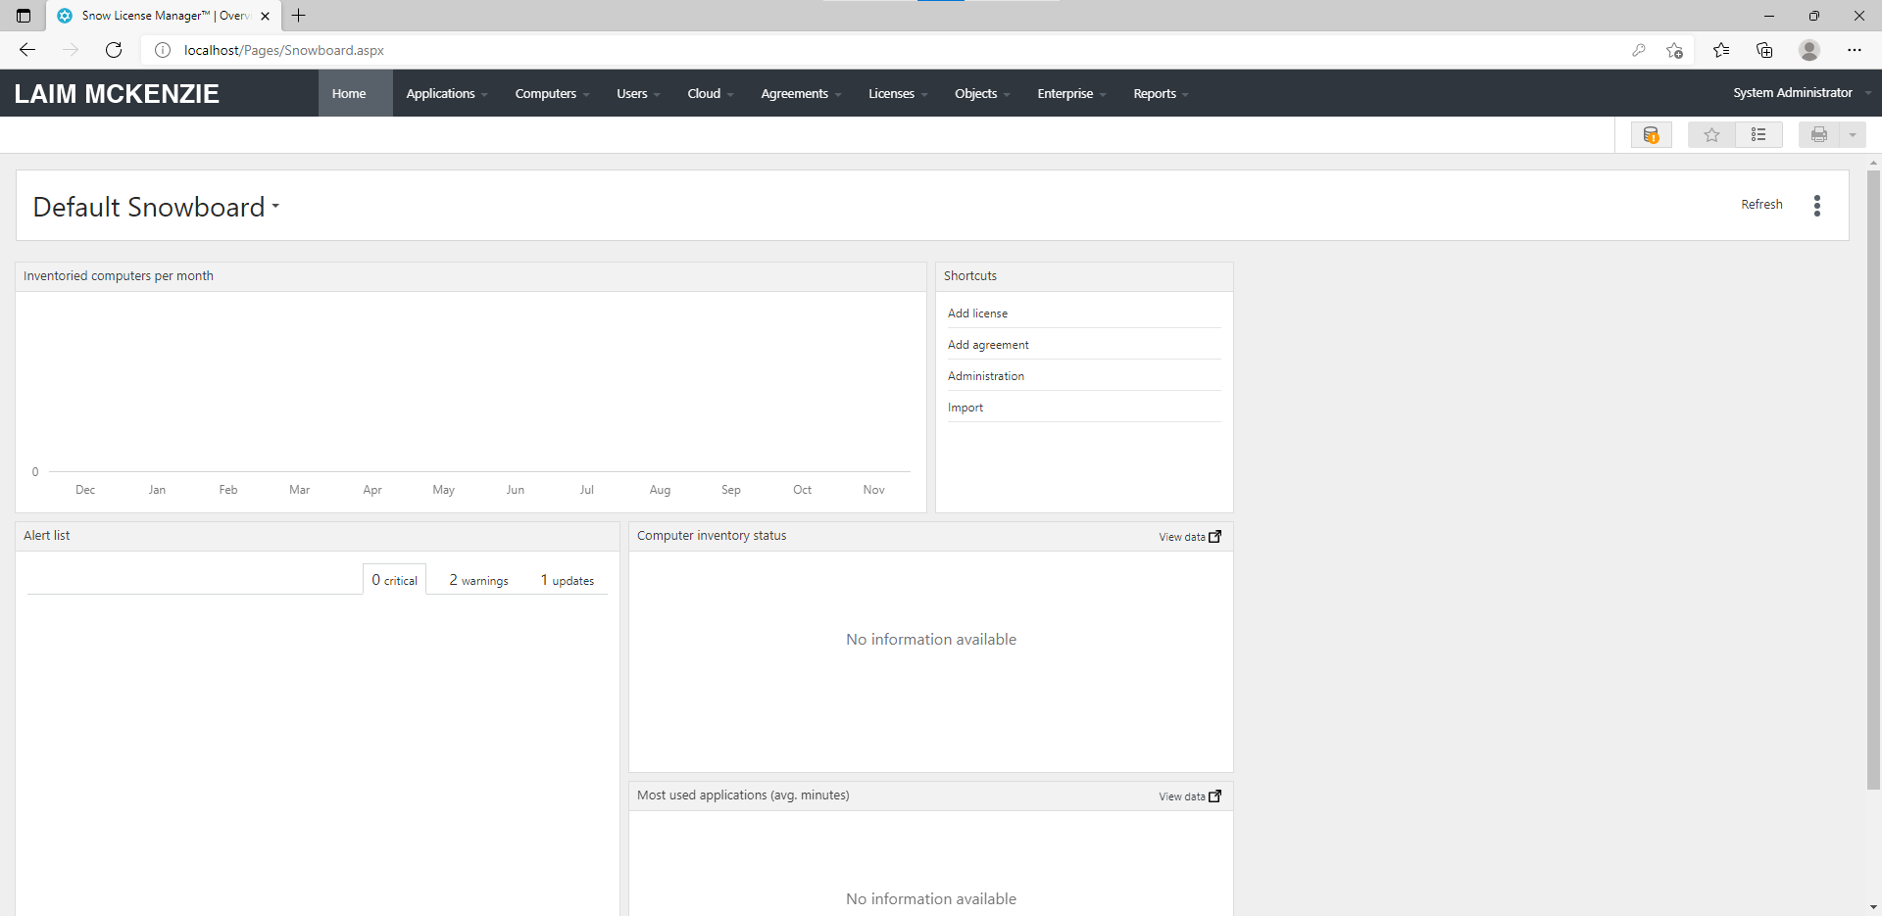Expand the System Administrator user menu
The image size is (1882, 916).
tap(1800, 93)
